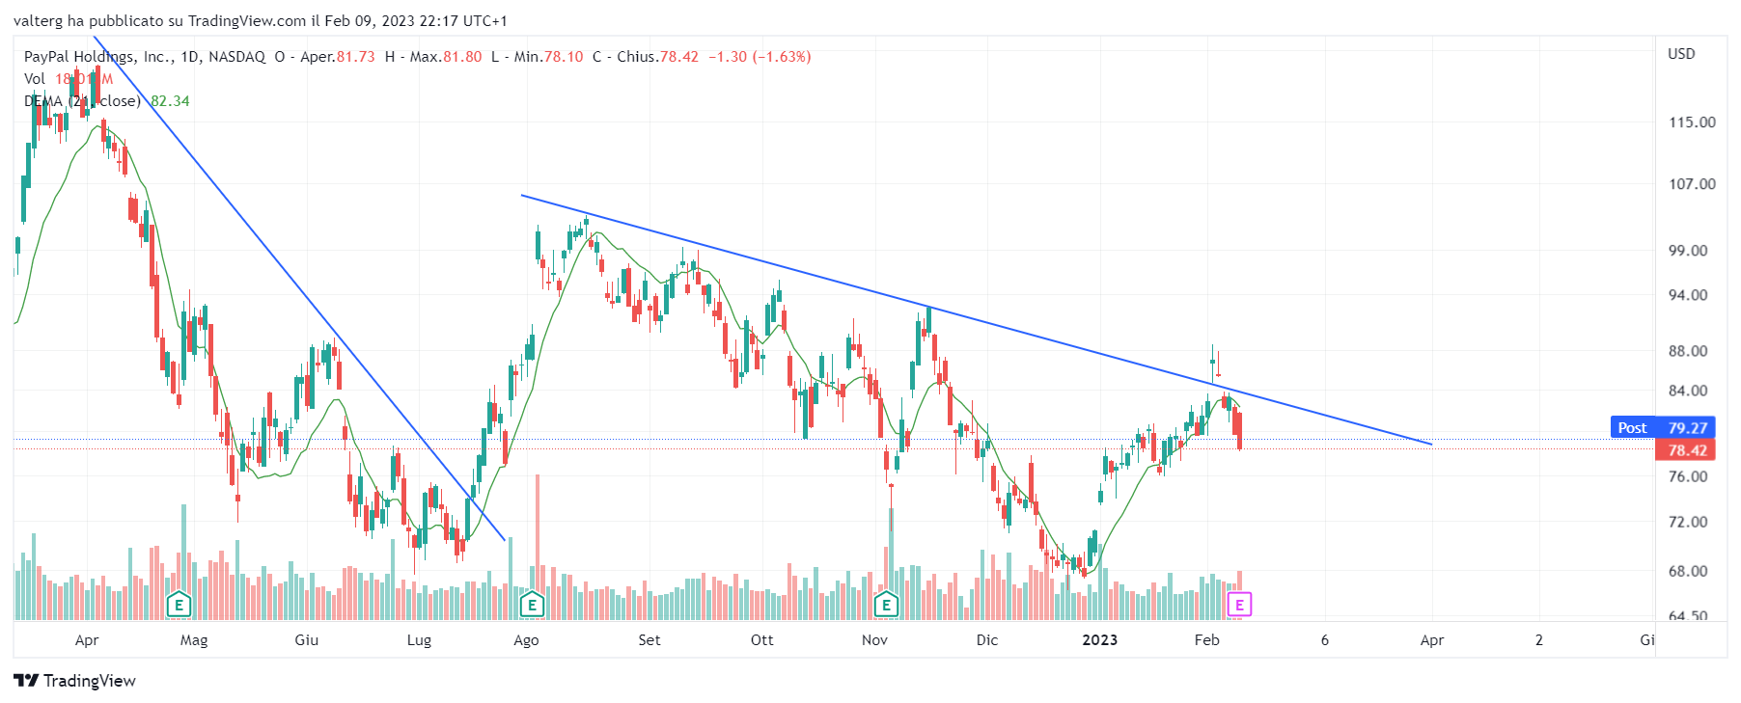Click the TradingView logo
Viewport: 1741px width, 703px height.
coord(74,681)
